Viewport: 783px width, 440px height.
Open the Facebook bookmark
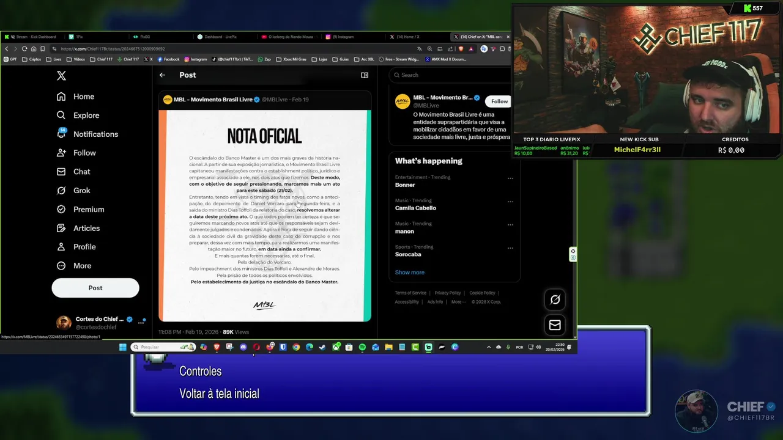click(168, 59)
